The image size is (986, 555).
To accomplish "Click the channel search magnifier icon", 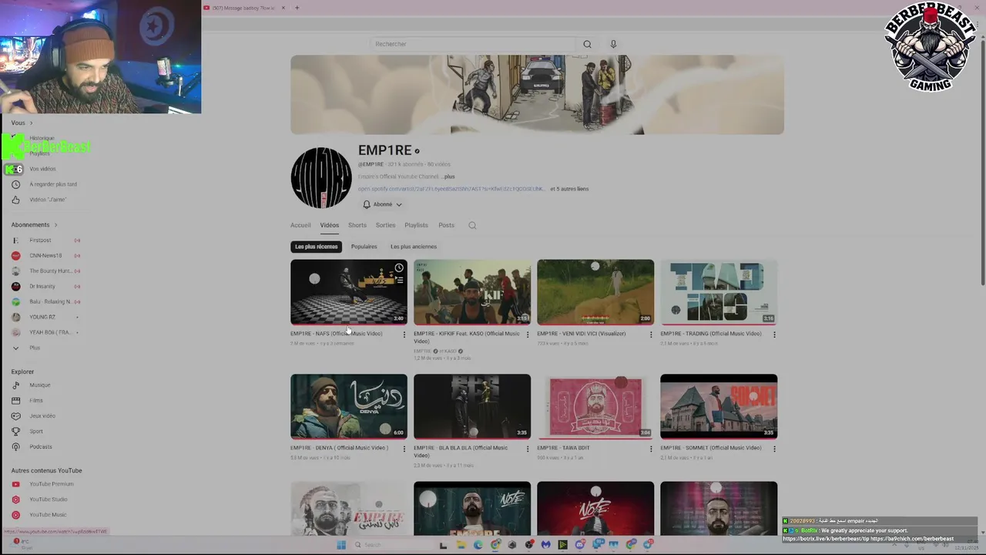I will 472,225.
